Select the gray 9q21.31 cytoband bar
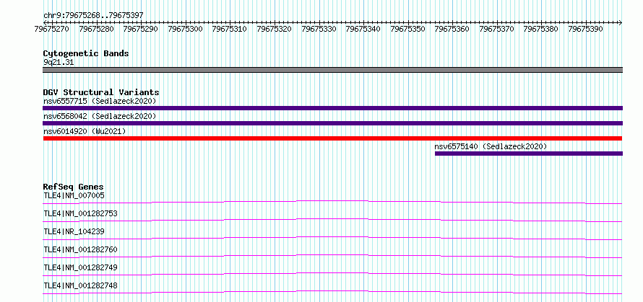 (x=332, y=70)
